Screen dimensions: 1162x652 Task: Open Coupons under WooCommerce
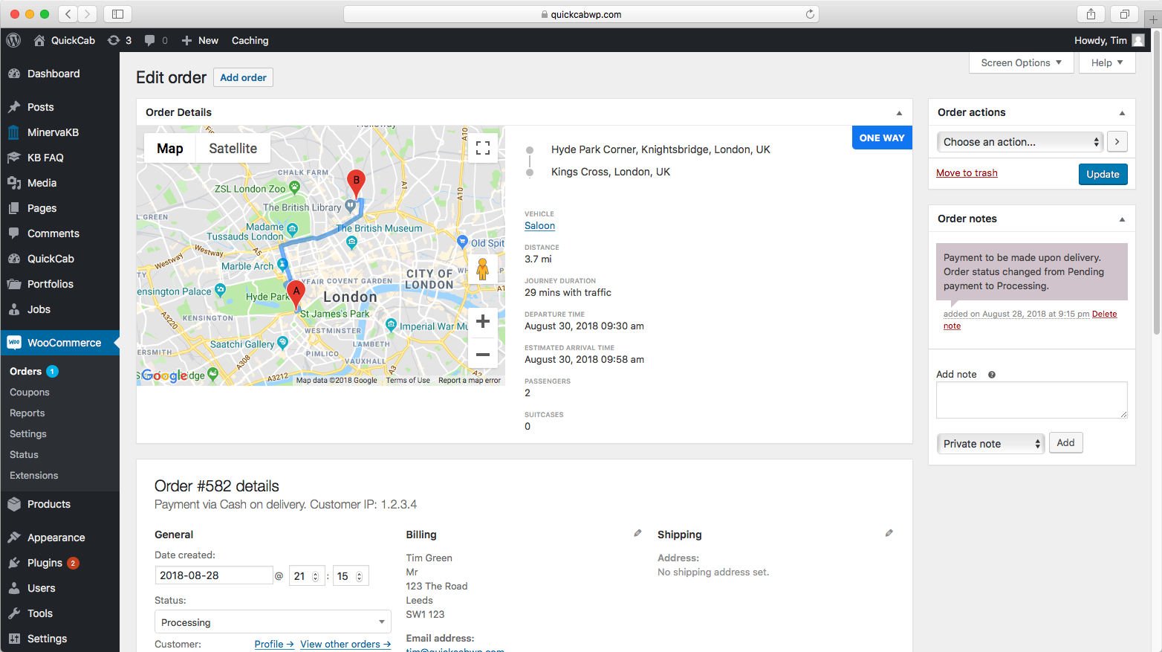(30, 393)
